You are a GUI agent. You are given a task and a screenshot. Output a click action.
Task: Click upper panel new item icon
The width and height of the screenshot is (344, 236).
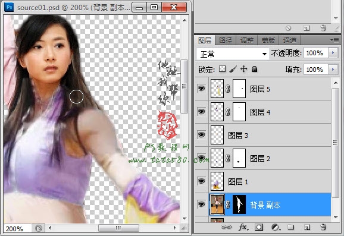tap(307, 29)
